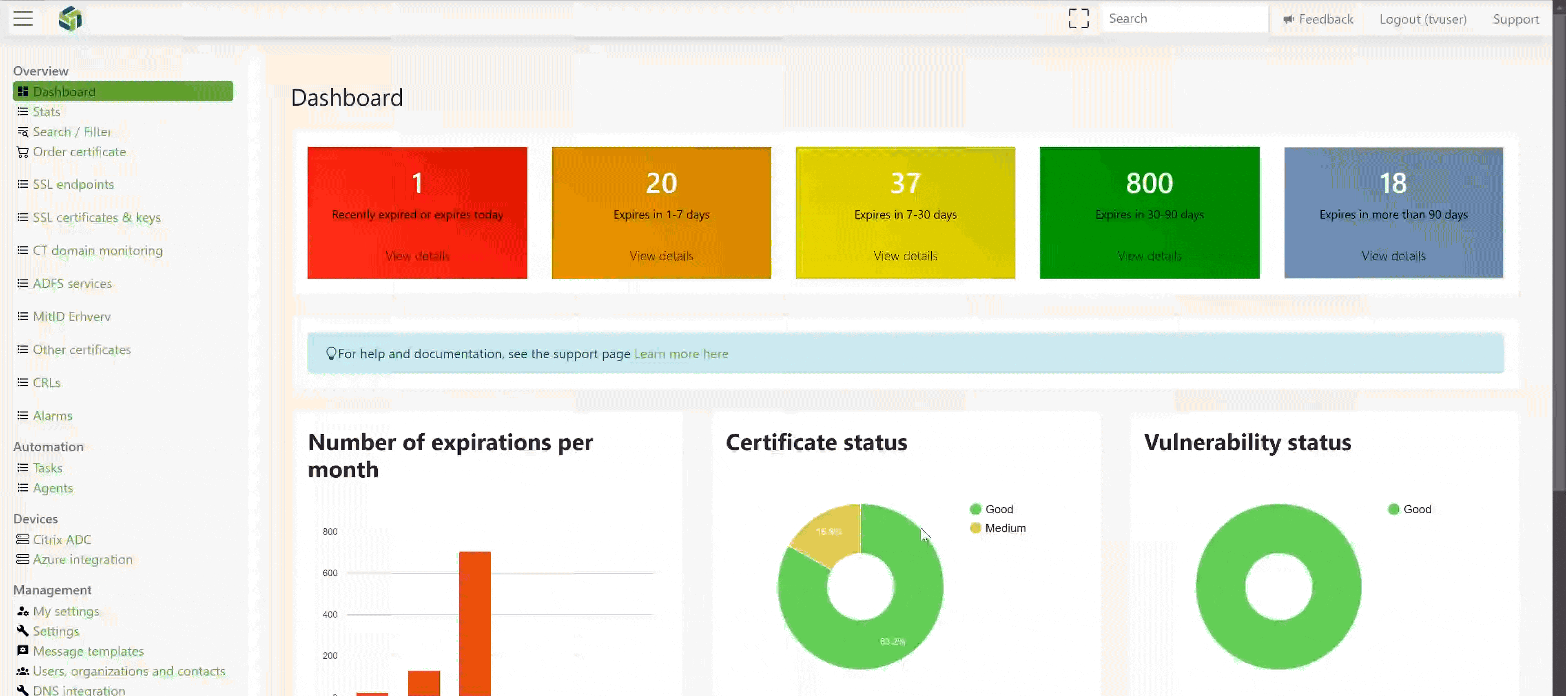Toggle the hamburger menu open
Image resolution: width=1566 pixels, height=696 pixels.
(22, 18)
